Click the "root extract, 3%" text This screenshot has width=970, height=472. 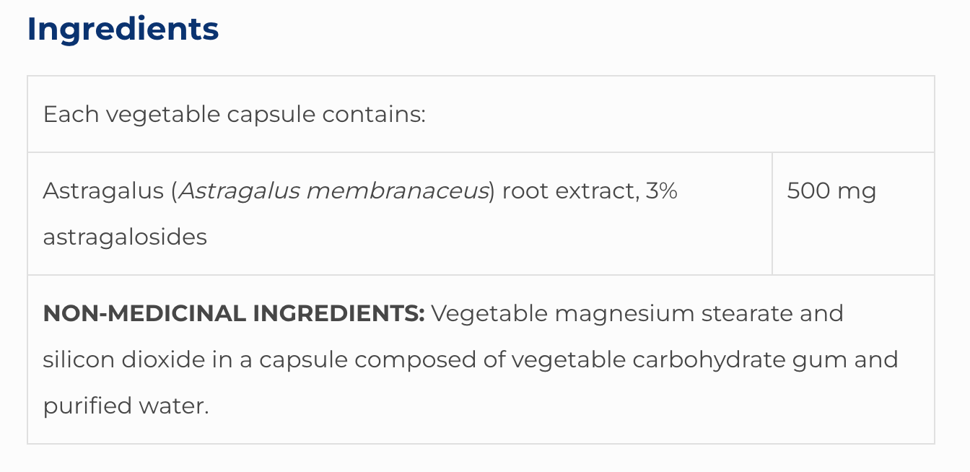coord(590,191)
